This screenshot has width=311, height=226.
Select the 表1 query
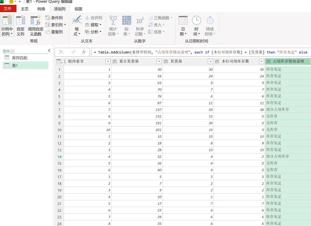pyautogui.click(x=26, y=65)
